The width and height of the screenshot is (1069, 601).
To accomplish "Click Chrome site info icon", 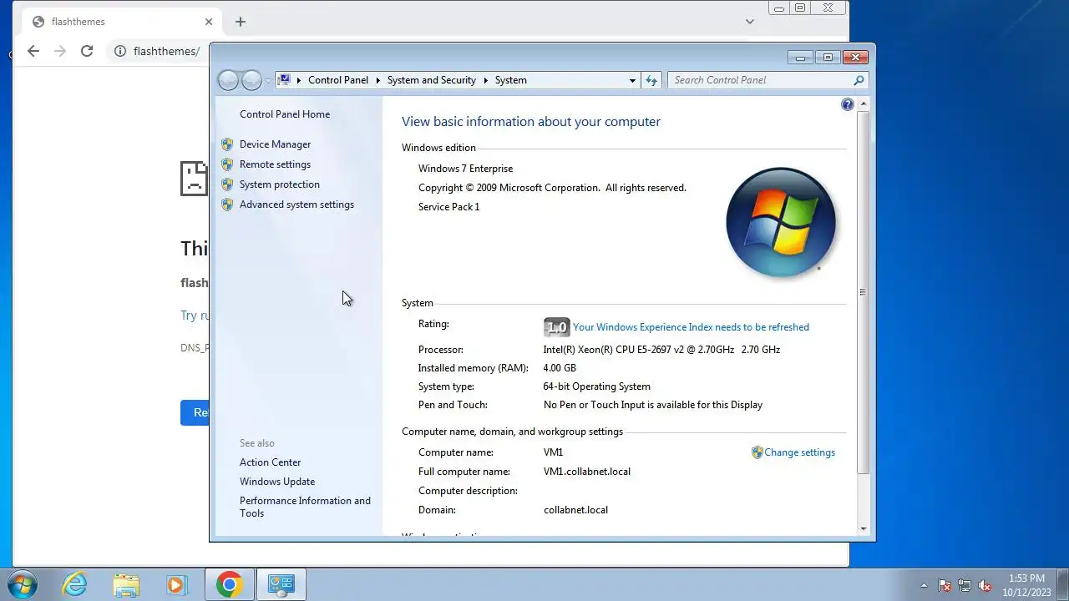I will click(120, 51).
